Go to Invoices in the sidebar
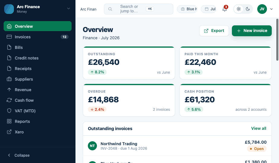 click(37, 37)
